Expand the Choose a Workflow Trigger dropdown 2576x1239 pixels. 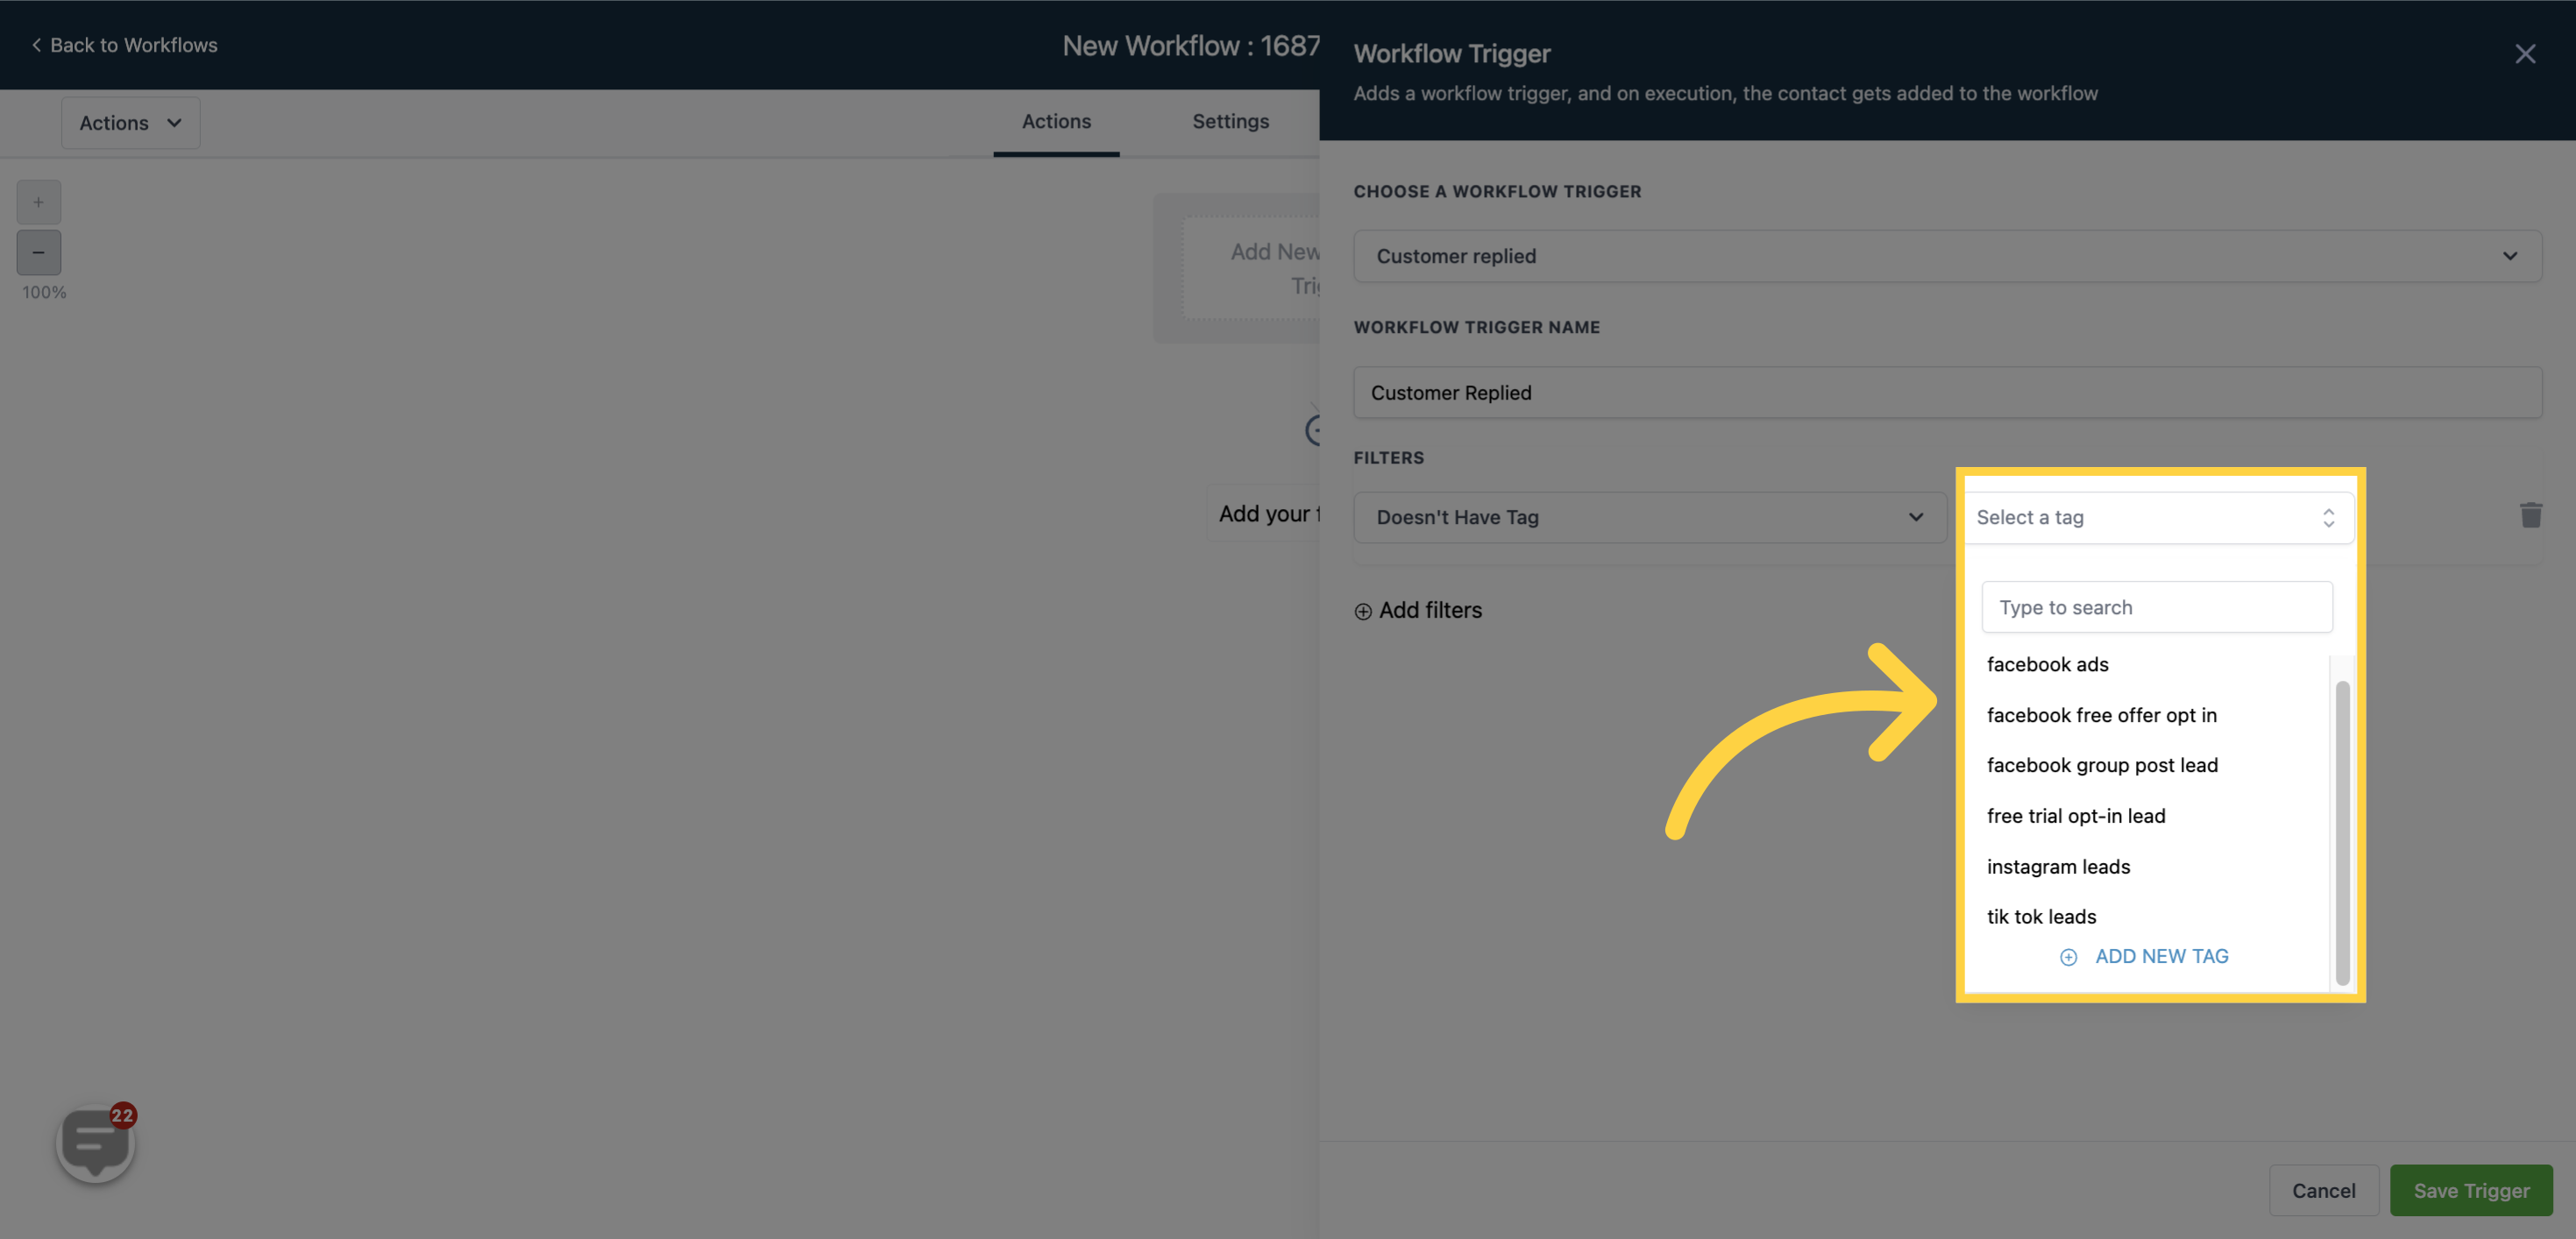(x=1947, y=255)
